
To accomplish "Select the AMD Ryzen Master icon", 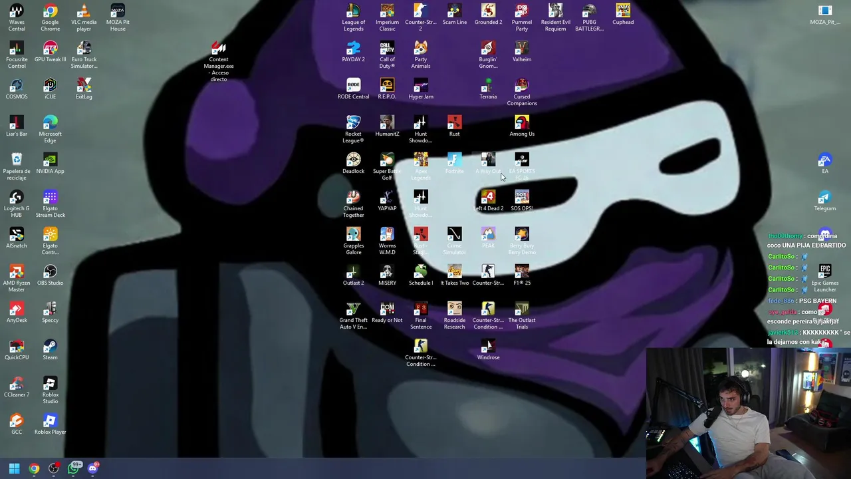I will click(17, 278).
